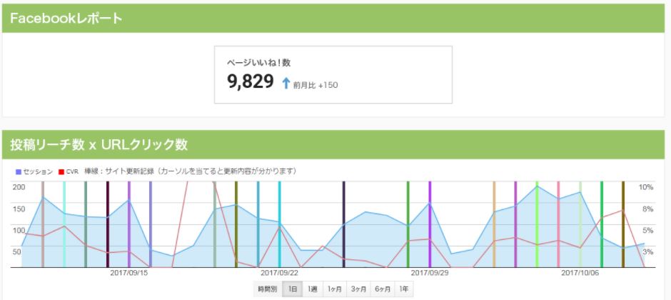Click the light aqua update marker bar
The height and width of the screenshot is (300, 671).
(64, 224)
